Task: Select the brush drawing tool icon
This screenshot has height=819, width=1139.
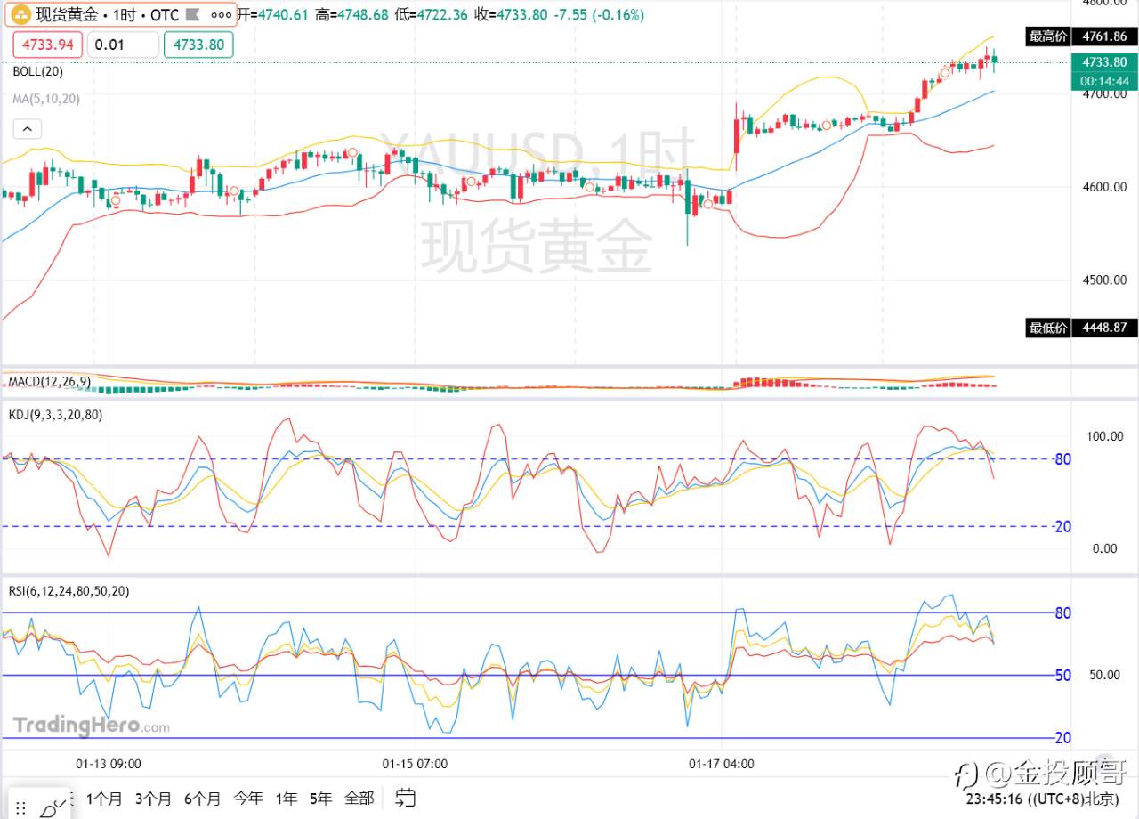Action: pyautogui.click(x=55, y=807)
